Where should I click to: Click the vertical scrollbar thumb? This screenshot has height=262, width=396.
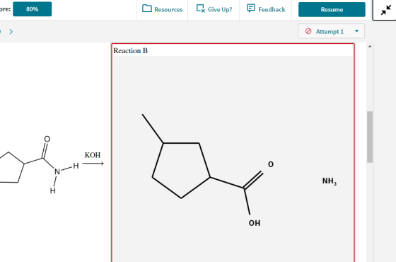click(370, 137)
